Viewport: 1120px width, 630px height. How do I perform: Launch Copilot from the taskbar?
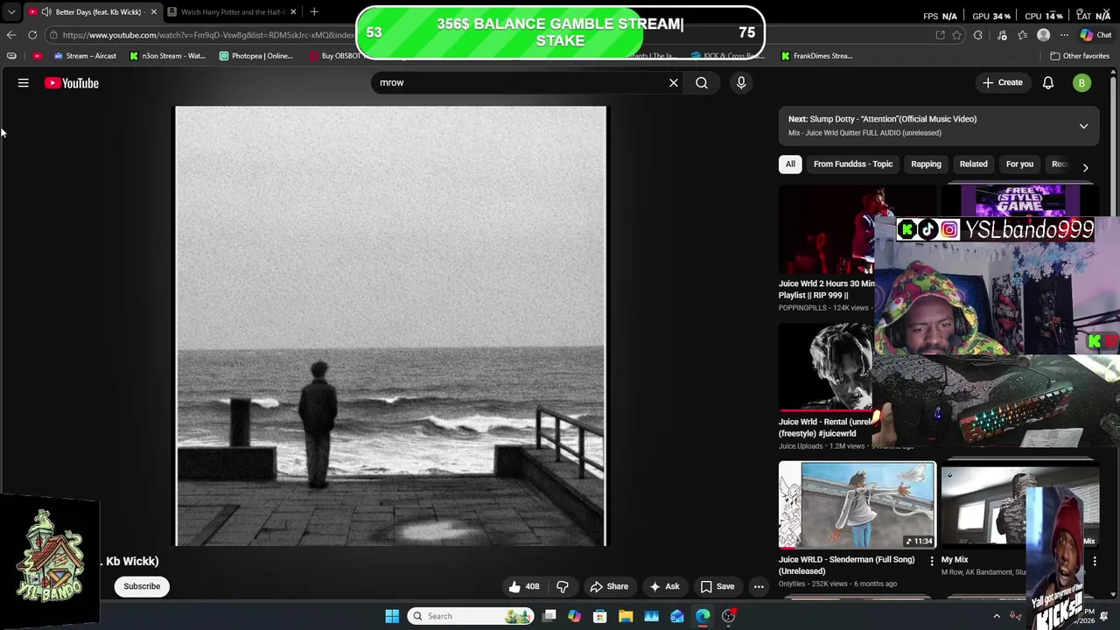(x=574, y=616)
